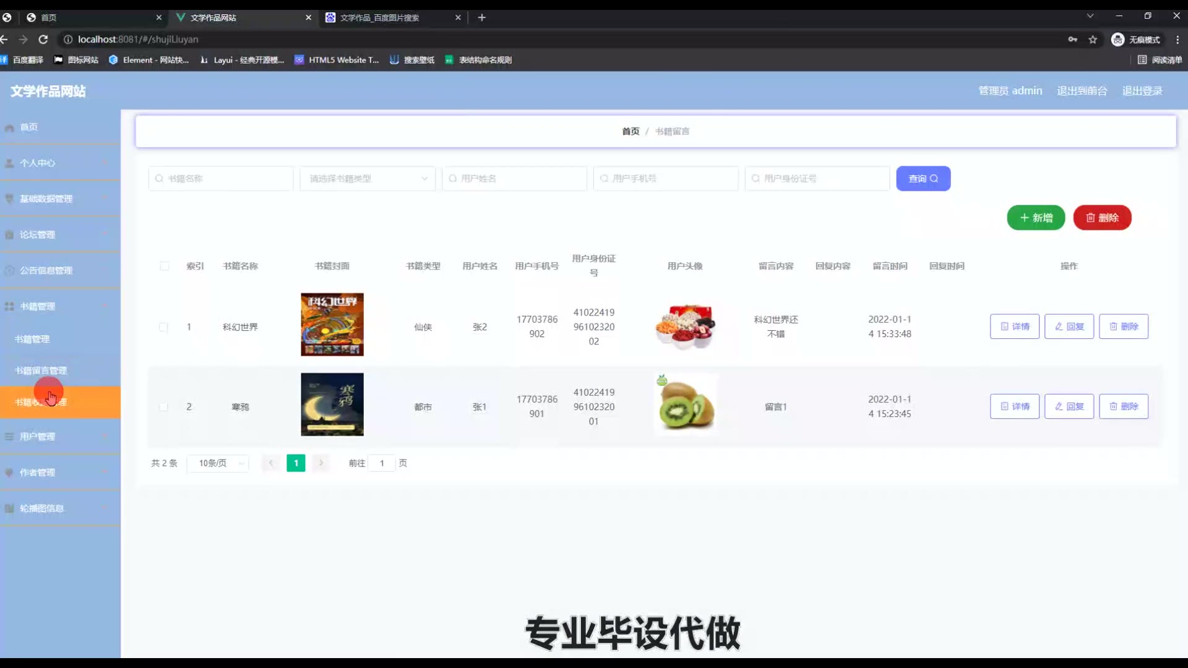
Task: Click the 用户手机号 search input field
Action: point(666,179)
